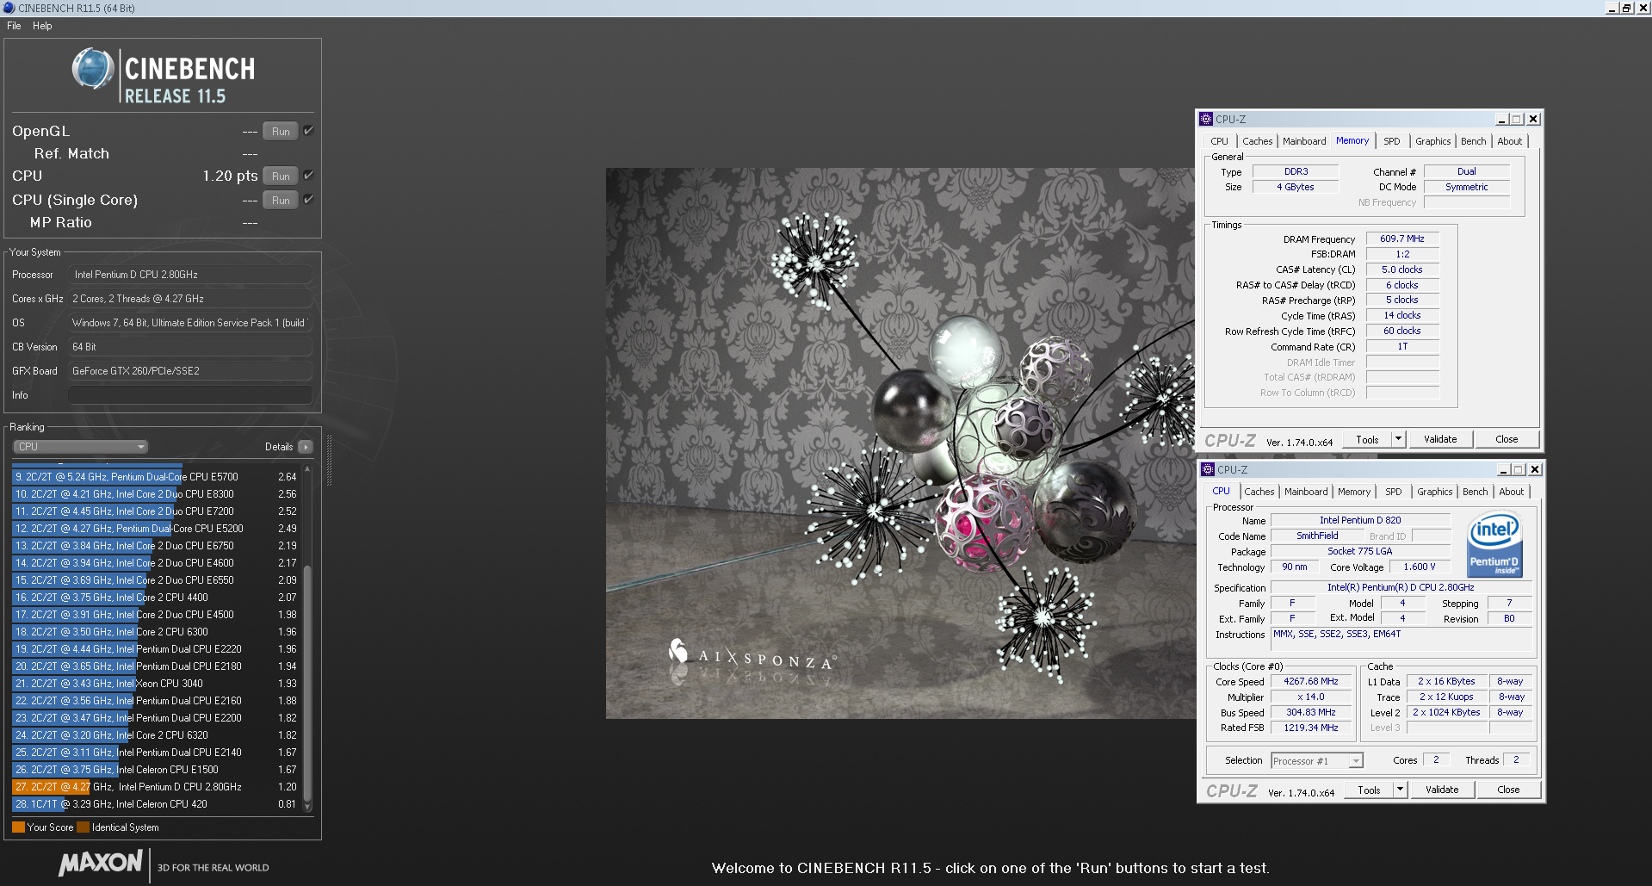Switch to About tab in upper CPU-Z window
The height and width of the screenshot is (886, 1652).
1509,141
